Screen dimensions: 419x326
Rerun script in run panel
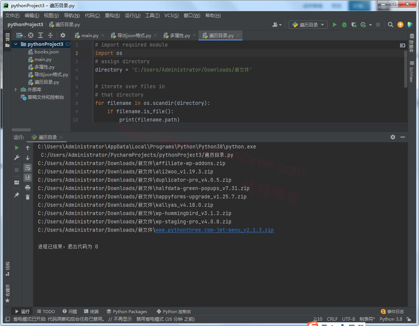17,148
